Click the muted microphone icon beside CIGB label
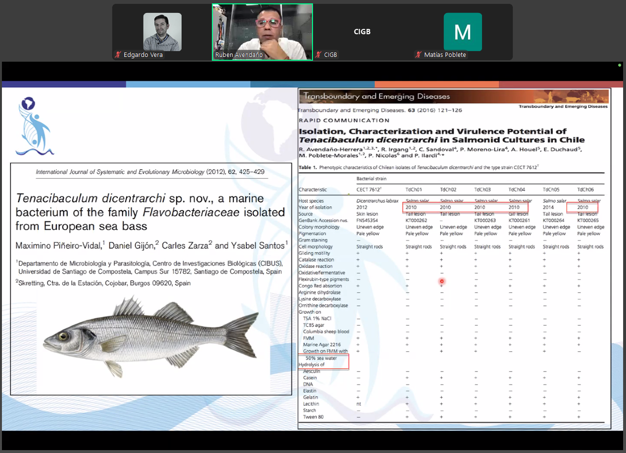This screenshot has width=626, height=453. (x=318, y=55)
